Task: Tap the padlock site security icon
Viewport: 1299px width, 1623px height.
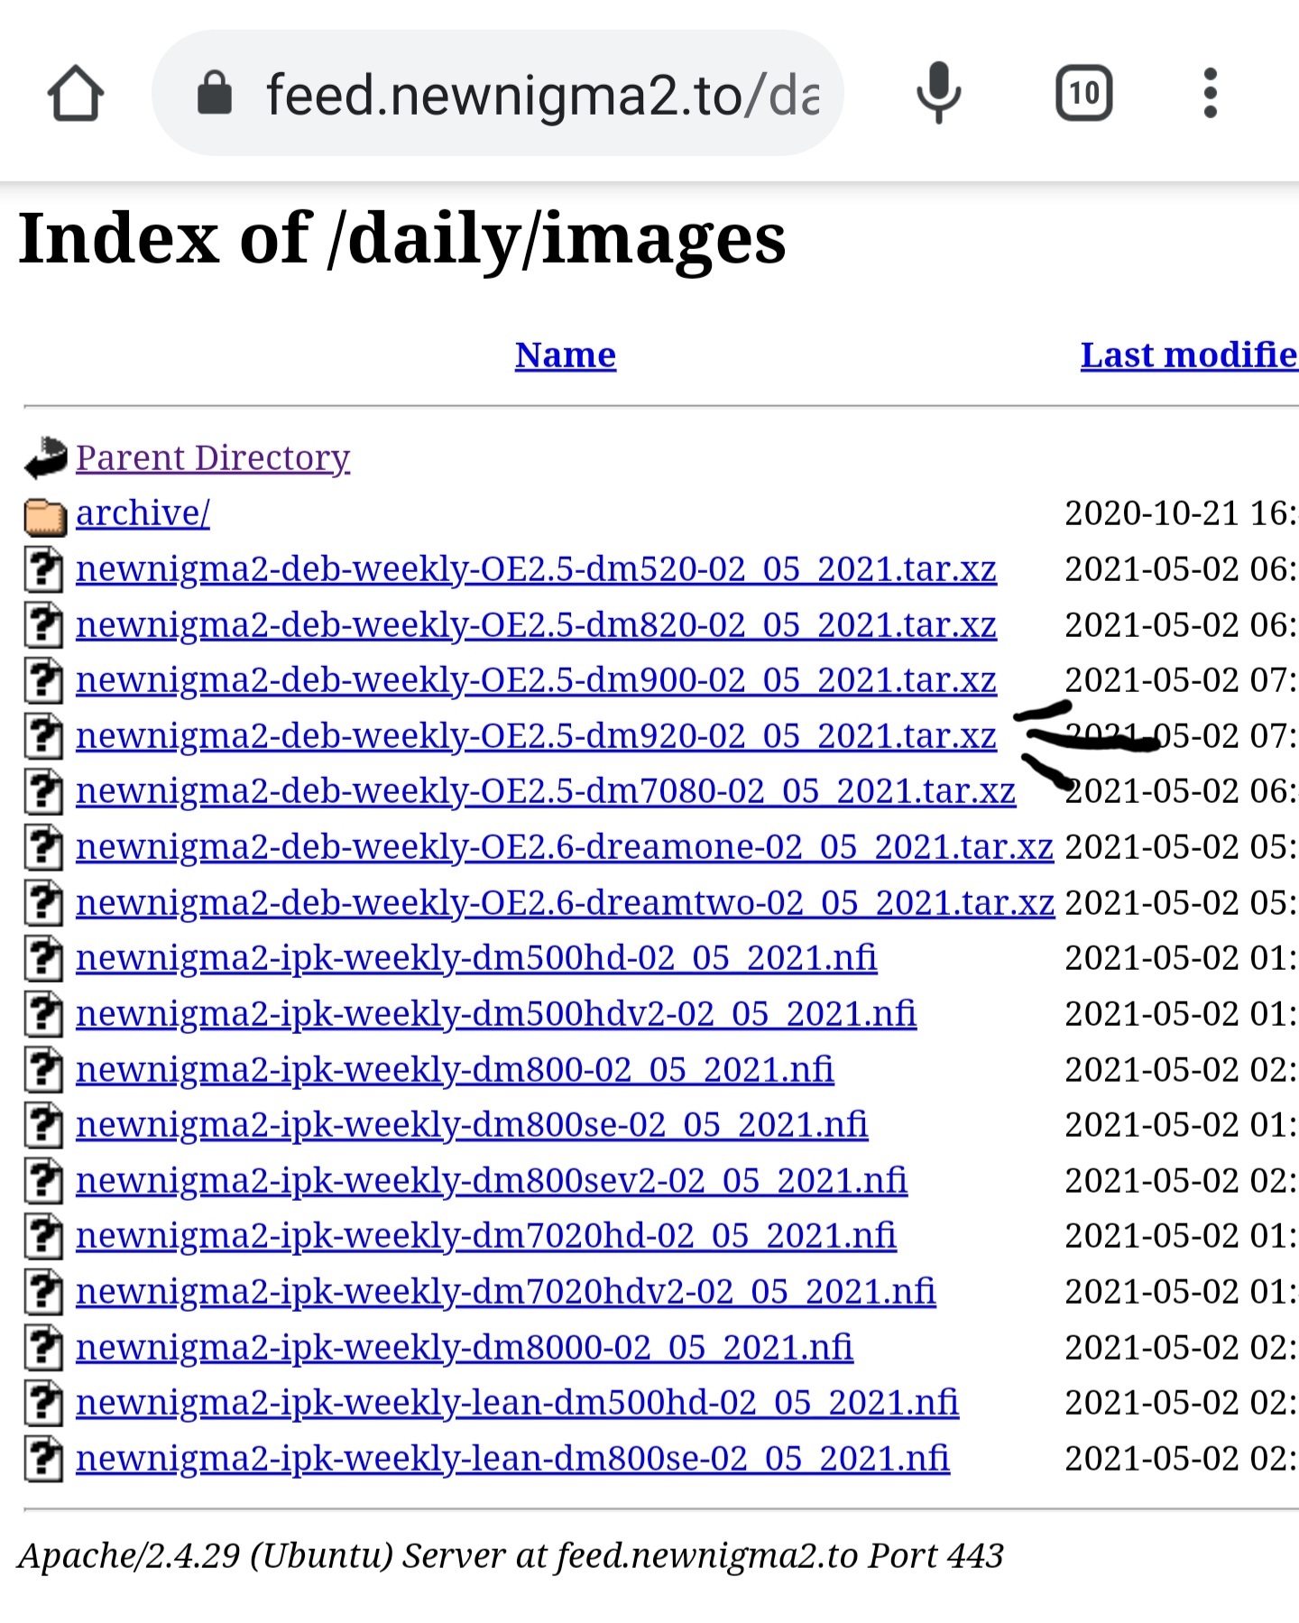Action: coord(215,94)
